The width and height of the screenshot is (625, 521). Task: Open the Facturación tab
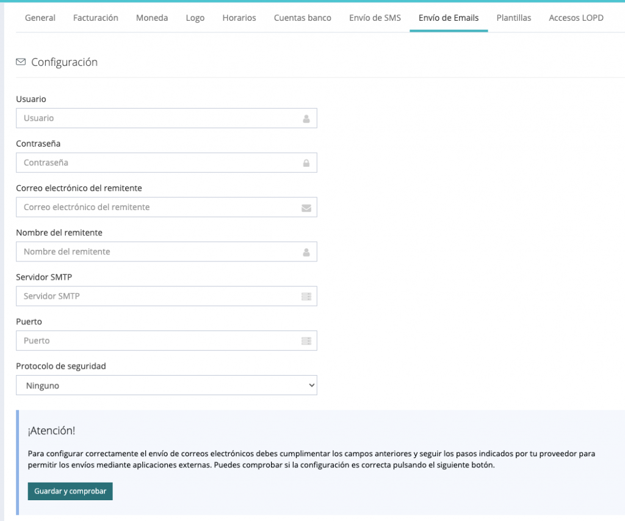pyautogui.click(x=96, y=18)
